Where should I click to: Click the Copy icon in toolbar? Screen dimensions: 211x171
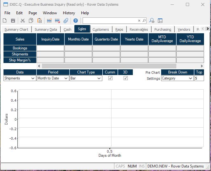31,21
